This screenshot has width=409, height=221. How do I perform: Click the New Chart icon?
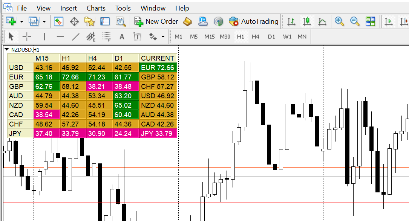[x=11, y=21]
